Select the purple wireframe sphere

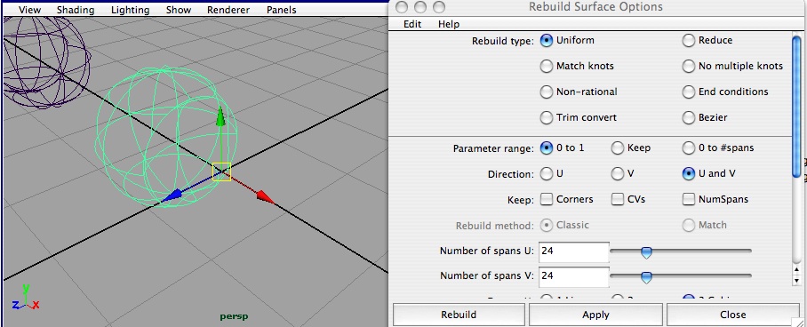(x=45, y=62)
